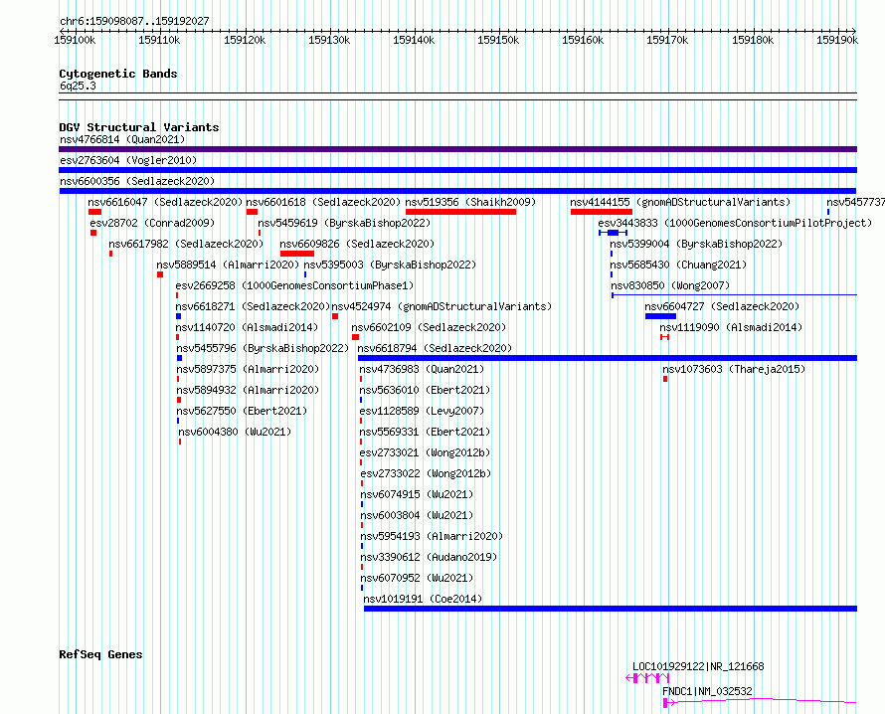Open the LOC101929122|NR_121668 gene label
The width and height of the screenshot is (885, 714).
tap(698, 666)
